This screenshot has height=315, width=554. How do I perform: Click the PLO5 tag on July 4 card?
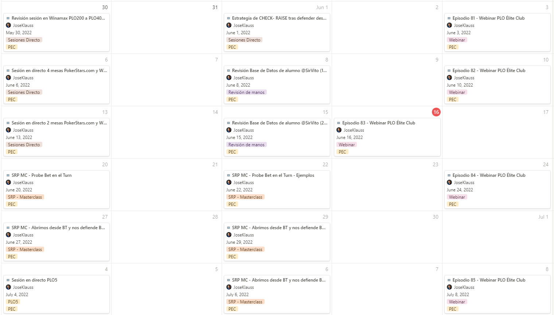click(x=13, y=302)
